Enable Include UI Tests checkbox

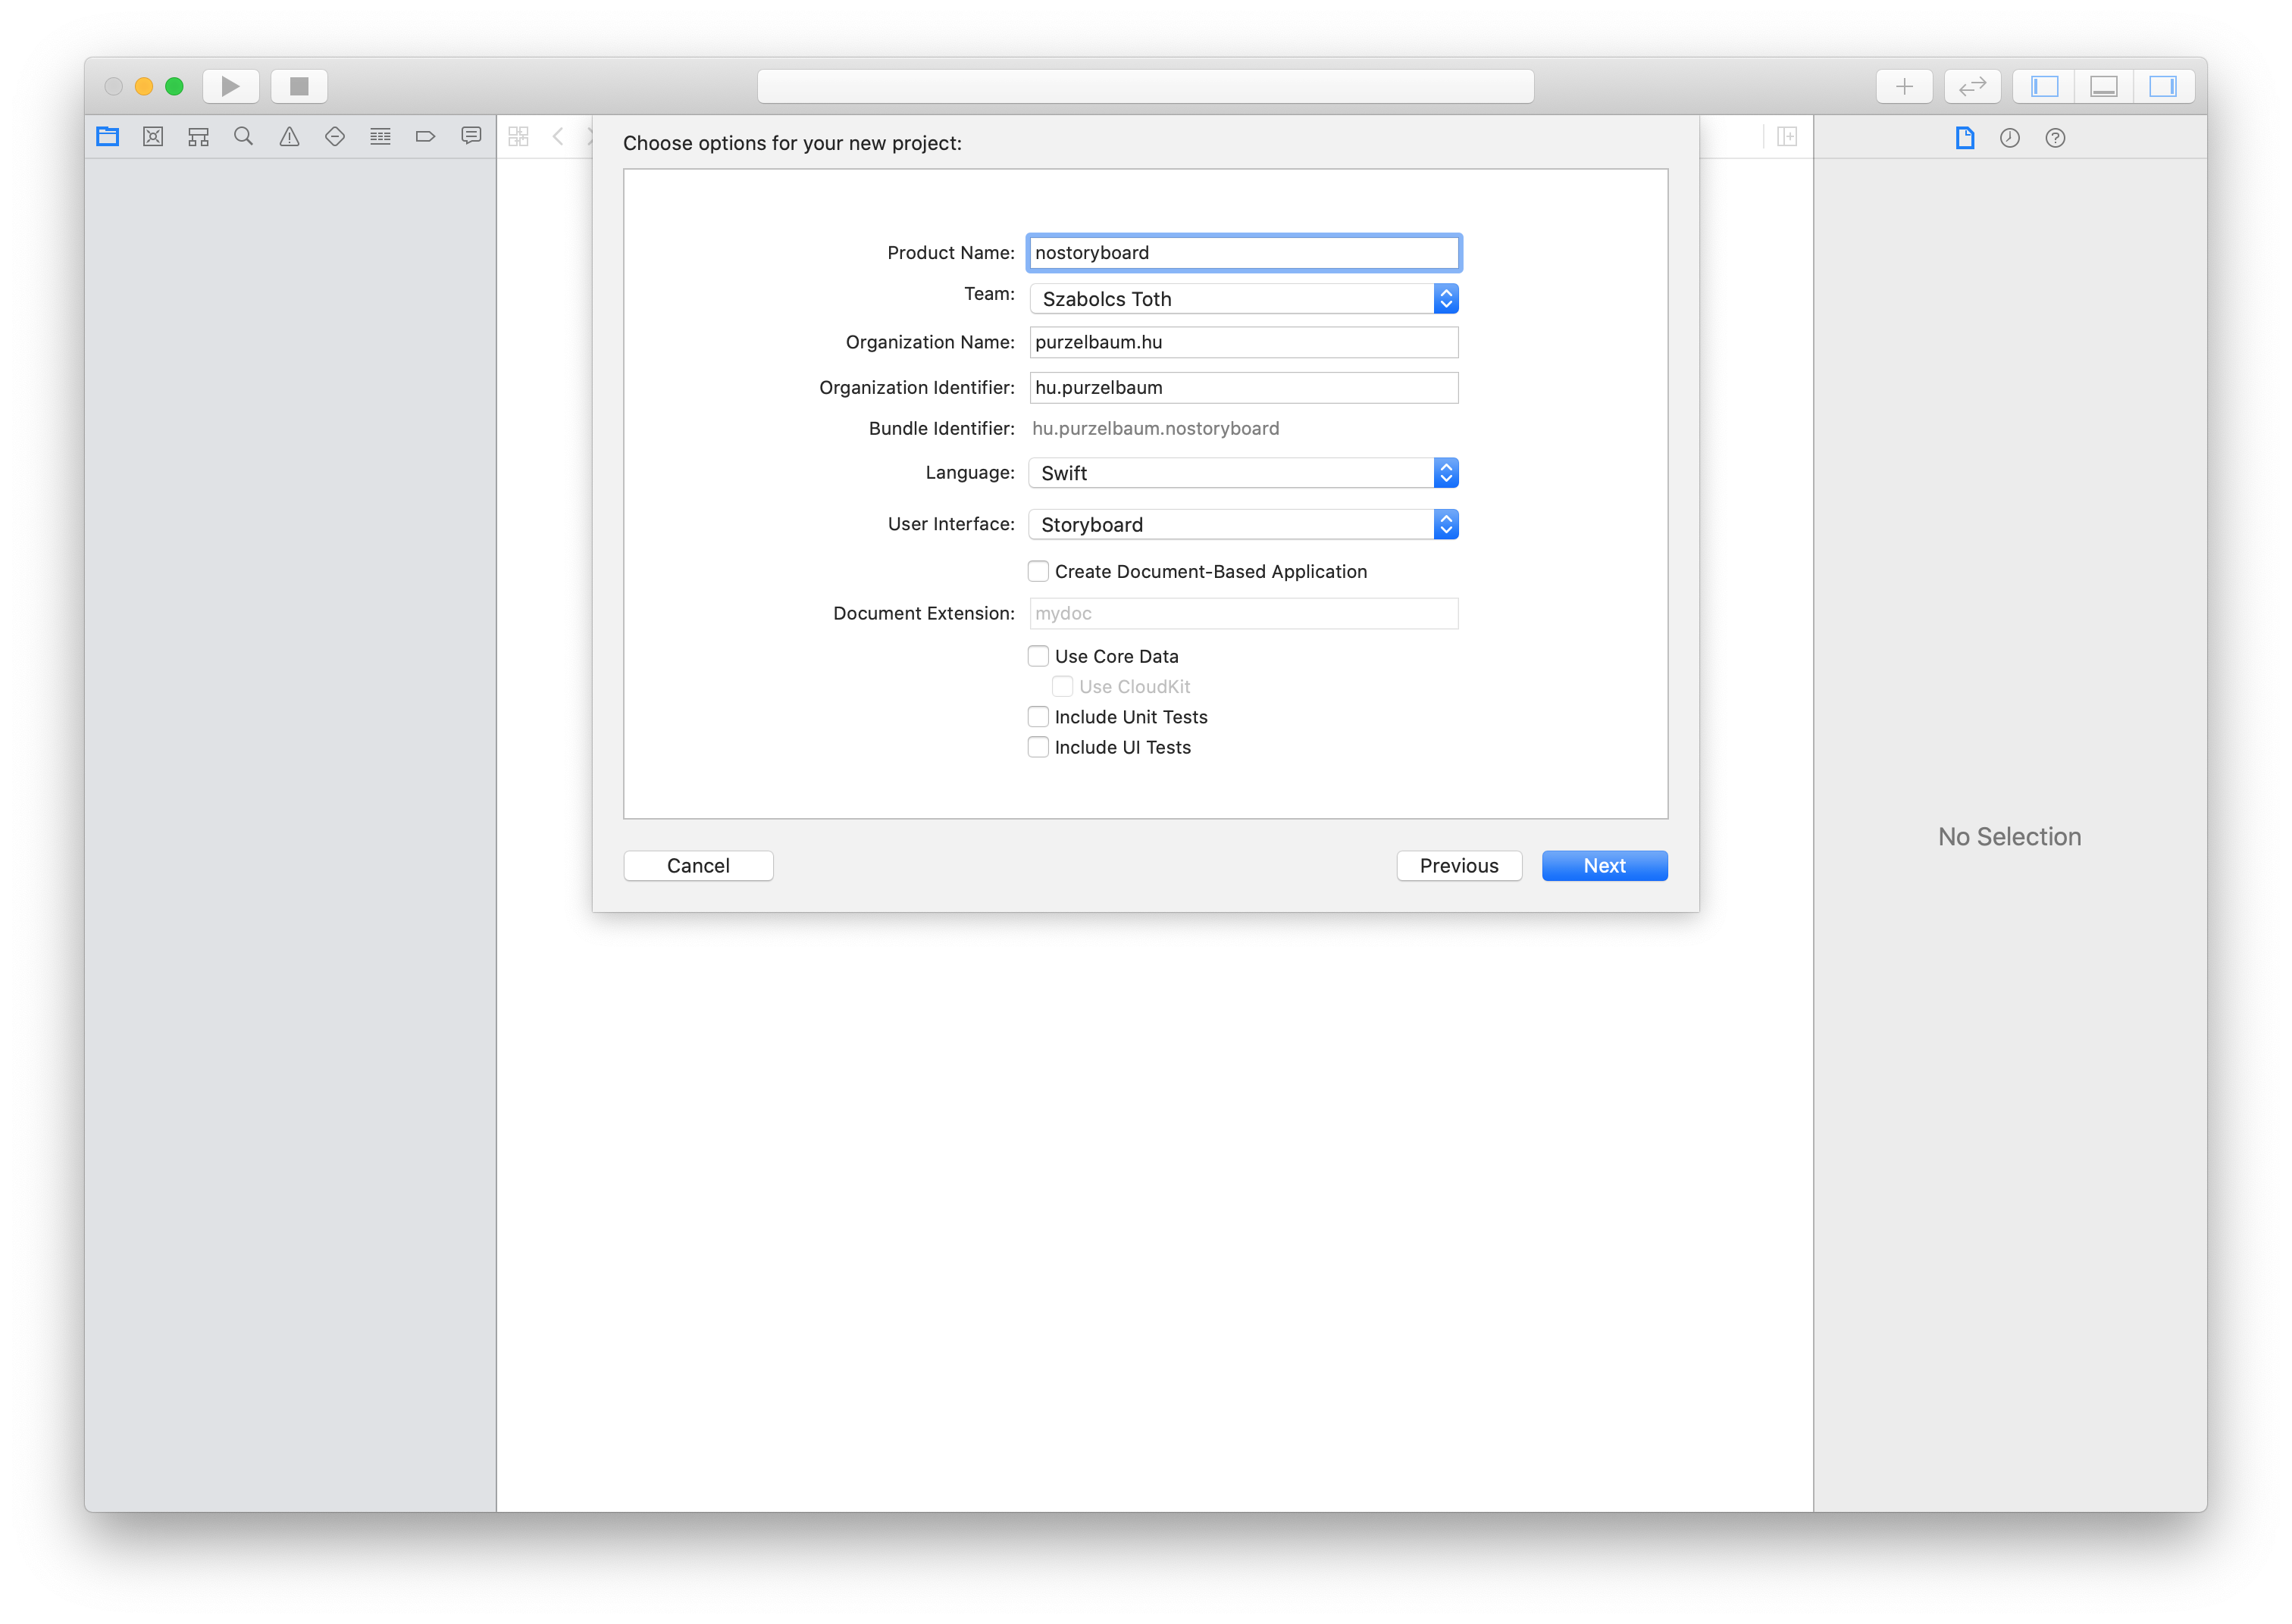1036,747
